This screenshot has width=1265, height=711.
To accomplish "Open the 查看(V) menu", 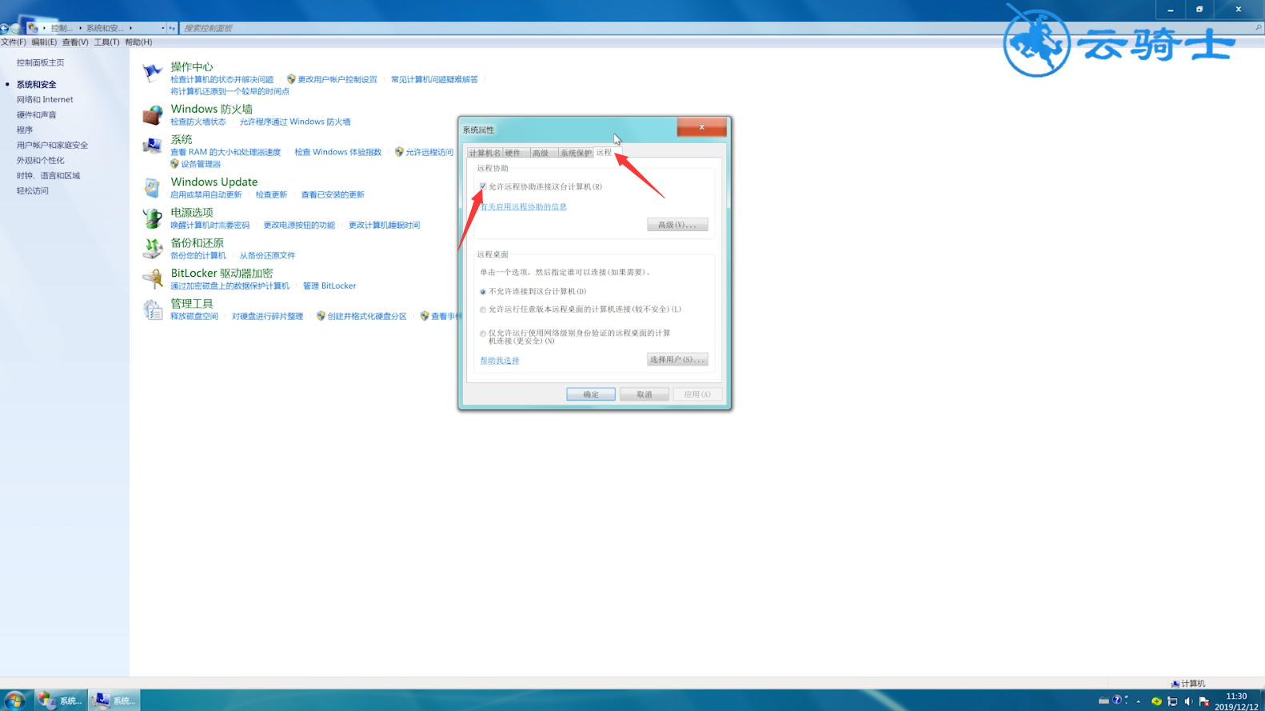I will (x=75, y=42).
